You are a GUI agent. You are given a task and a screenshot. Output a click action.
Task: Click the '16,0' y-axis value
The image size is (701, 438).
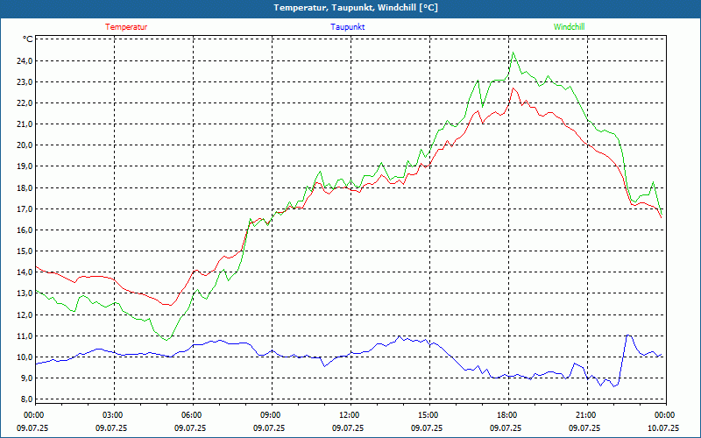point(25,230)
